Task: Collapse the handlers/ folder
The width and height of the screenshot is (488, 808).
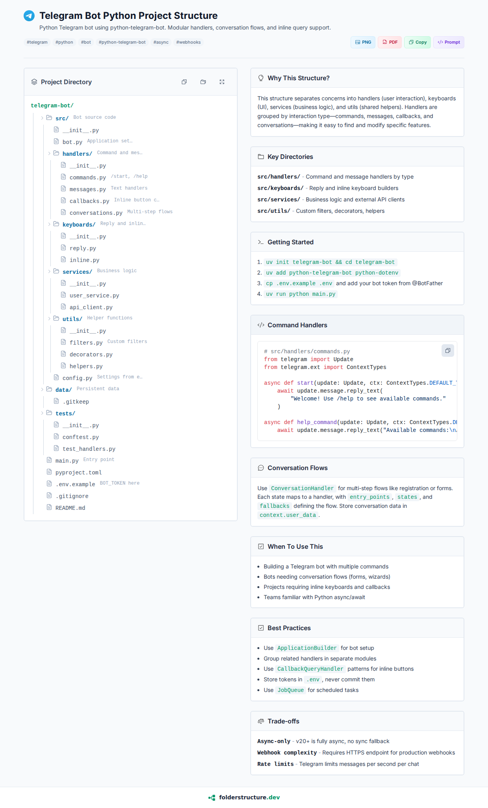Action: [x=49, y=153]
